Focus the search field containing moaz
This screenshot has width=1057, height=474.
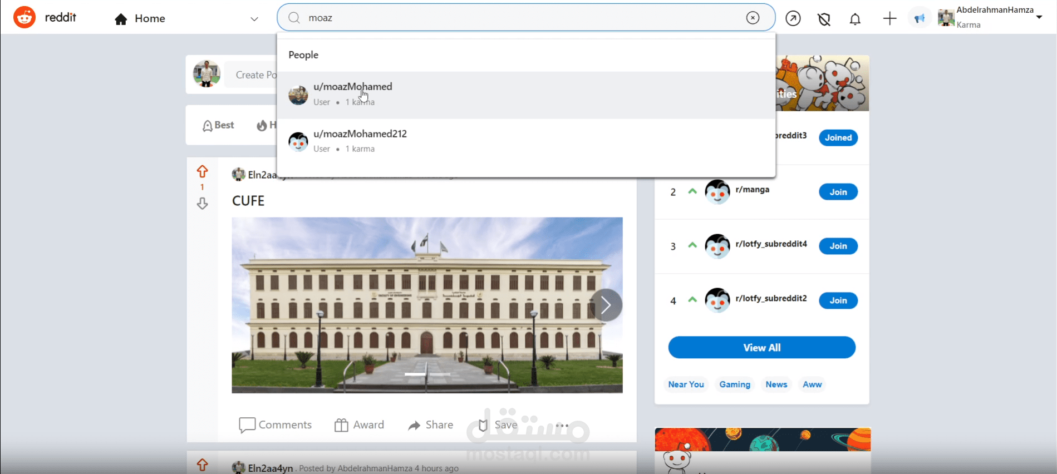[525, 18]
